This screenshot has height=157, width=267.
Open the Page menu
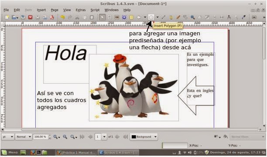[55, 10]
